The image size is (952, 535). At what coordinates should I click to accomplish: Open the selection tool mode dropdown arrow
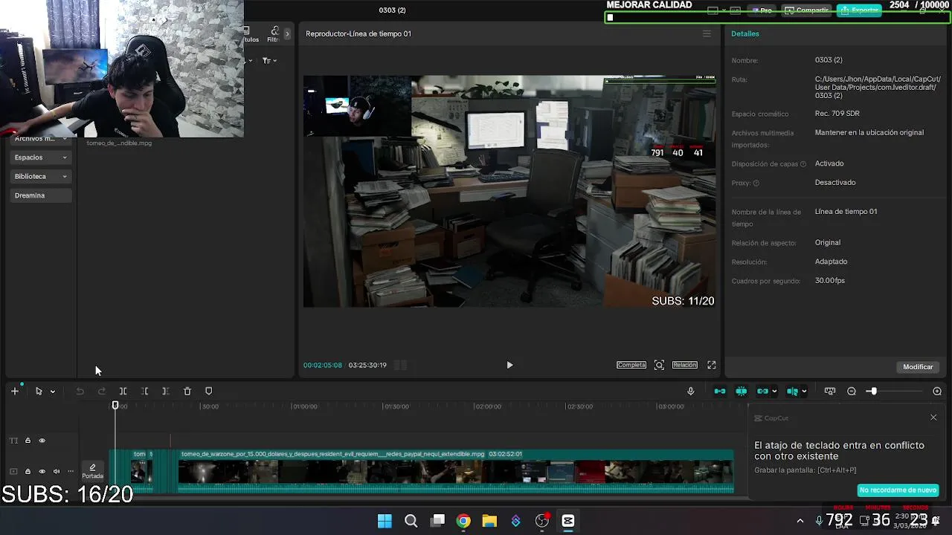[53, 392]
